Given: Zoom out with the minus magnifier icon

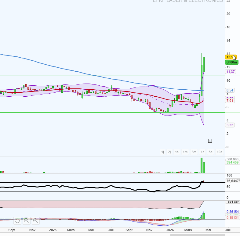Looking at the screenshot, I should 27,221.
